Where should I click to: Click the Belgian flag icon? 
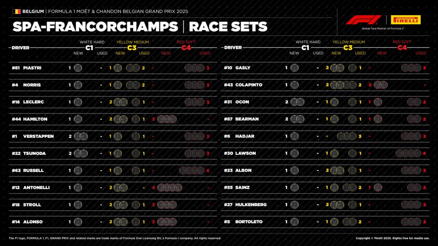[17, 11]
